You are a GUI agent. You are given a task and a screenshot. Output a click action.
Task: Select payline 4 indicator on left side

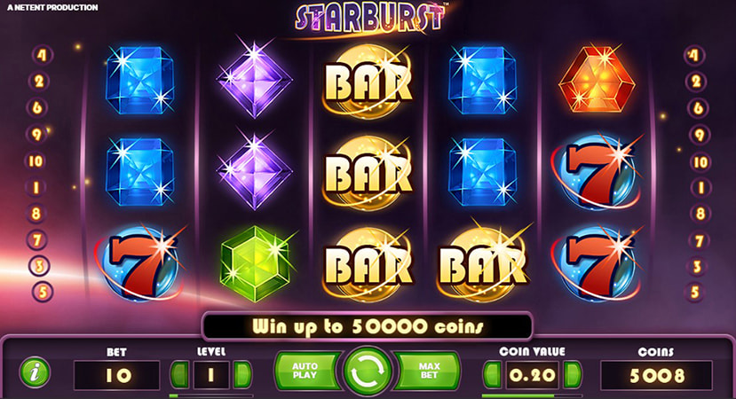tap(42, 55)
